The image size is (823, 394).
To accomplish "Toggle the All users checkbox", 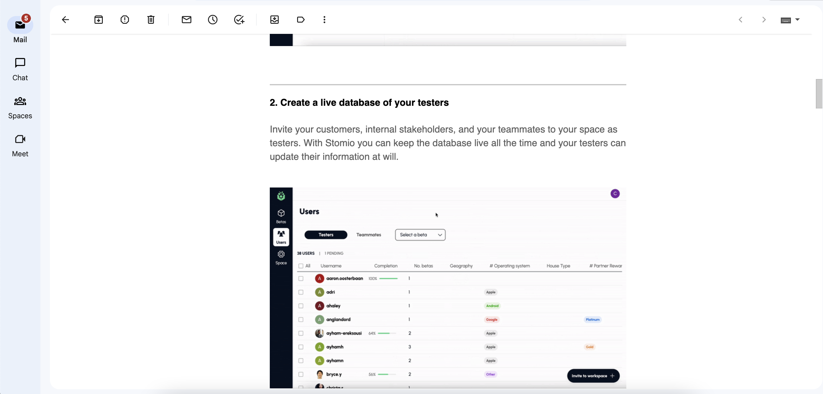I will coord(301,266).
